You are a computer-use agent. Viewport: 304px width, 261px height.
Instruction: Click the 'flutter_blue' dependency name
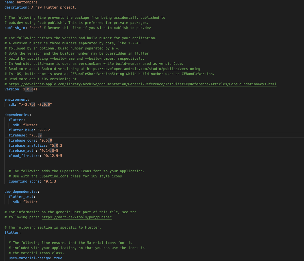(x=21, y=130)
